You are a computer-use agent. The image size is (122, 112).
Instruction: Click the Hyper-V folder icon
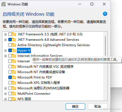[14, 50]
